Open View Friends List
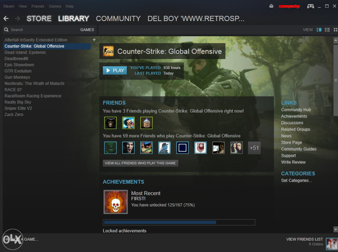 (305, 239)
